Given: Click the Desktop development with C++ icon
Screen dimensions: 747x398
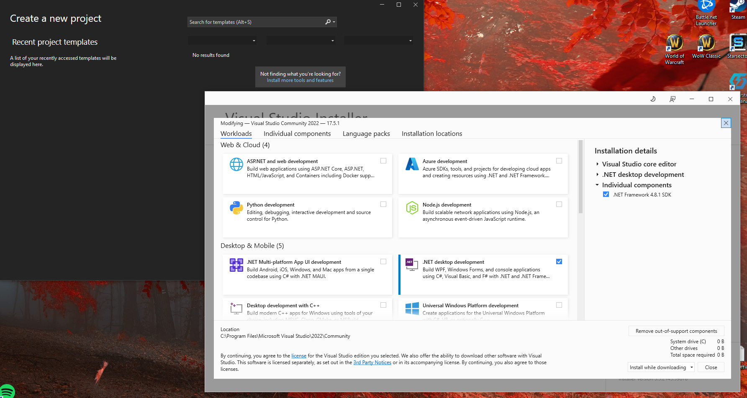Looking at the screenshot, I should 236,309.
